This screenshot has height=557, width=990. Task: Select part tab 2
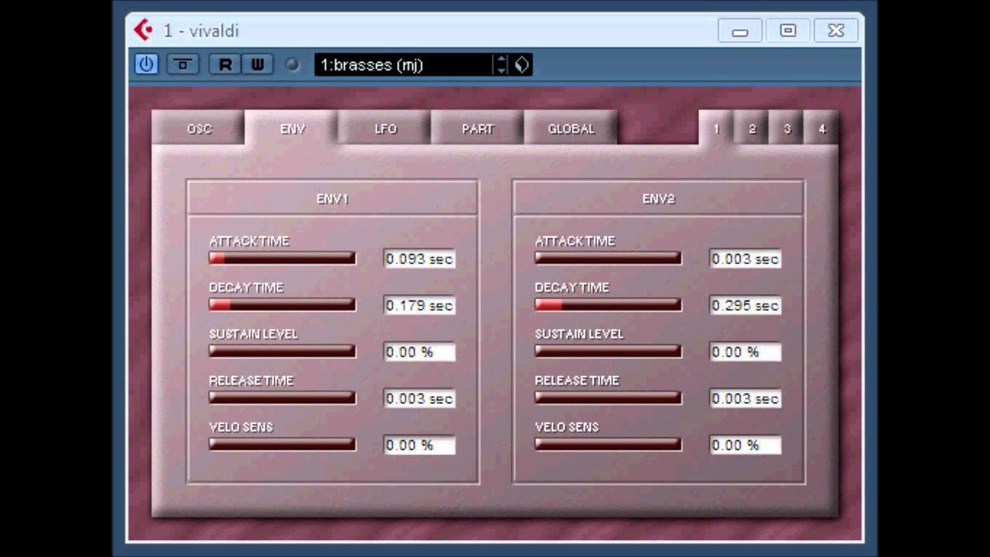752,128
